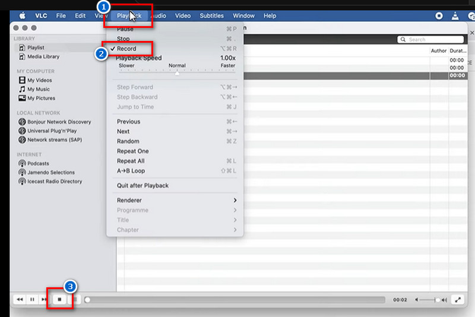Select Network streams (SAP)
Screen dimensions: 475x317
(x=55, y=140)
